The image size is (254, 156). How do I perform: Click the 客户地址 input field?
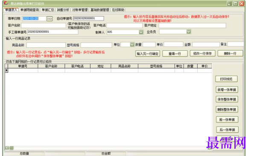192,26
